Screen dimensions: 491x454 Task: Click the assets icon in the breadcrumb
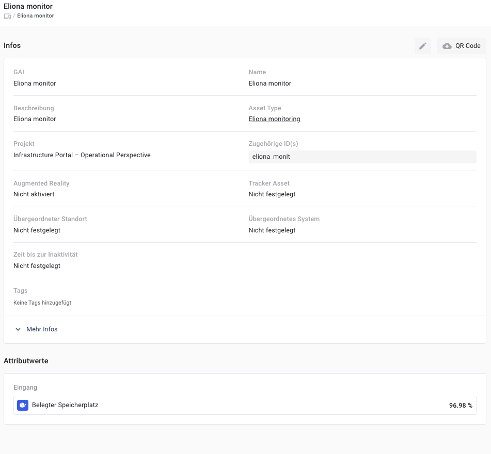[7, 16]
